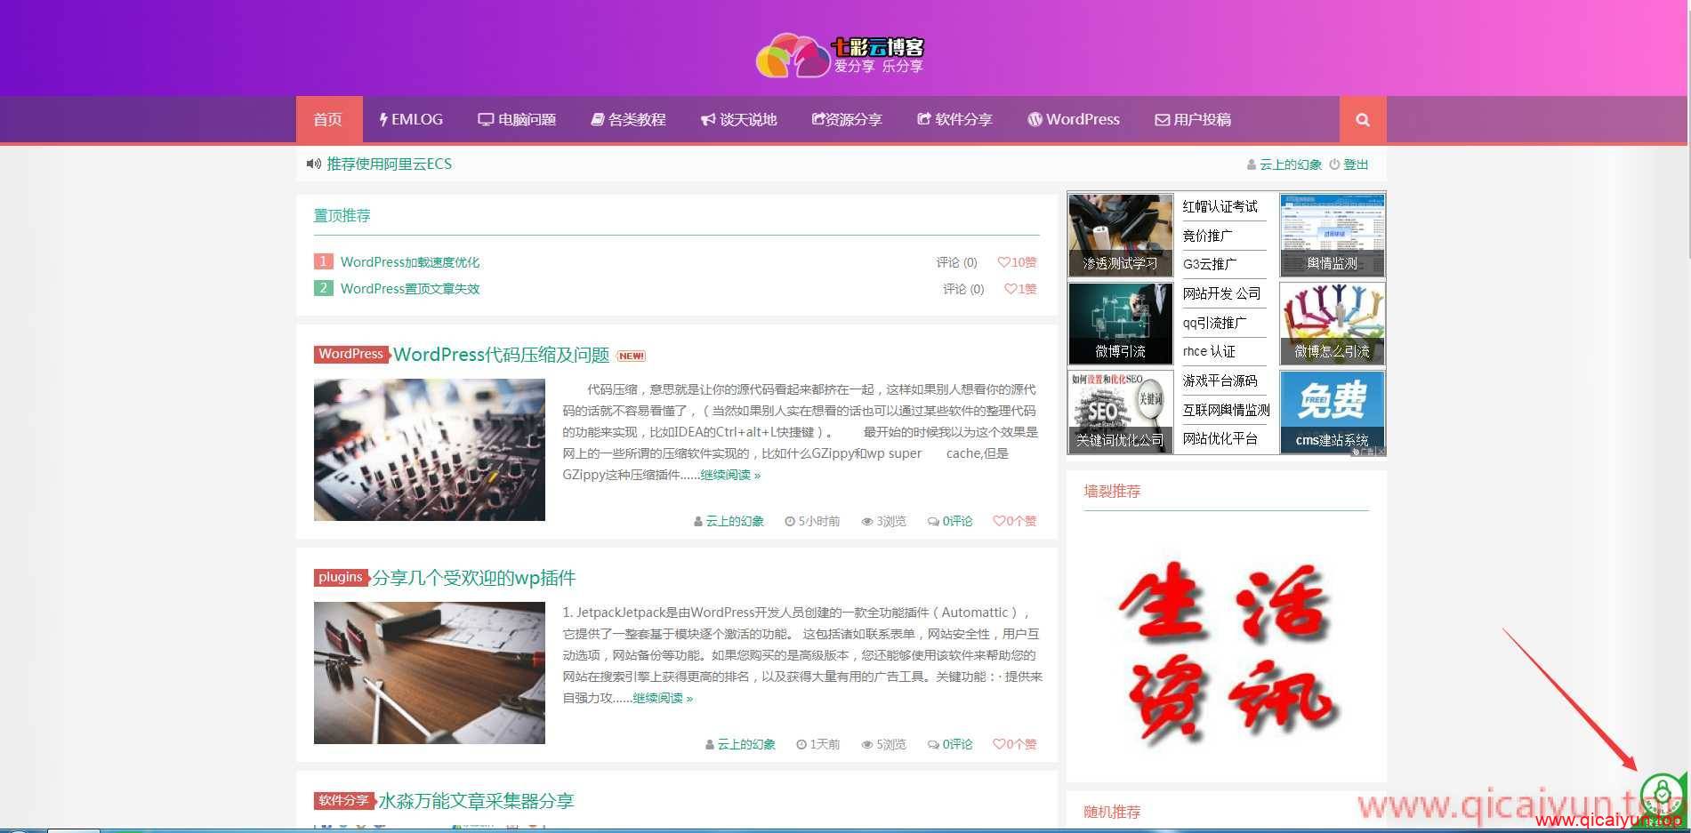Click 0评论 on the wp插件 post
Image resolution: width=1691 pixels, height=833 pixels.
click(x=950, y=744)
